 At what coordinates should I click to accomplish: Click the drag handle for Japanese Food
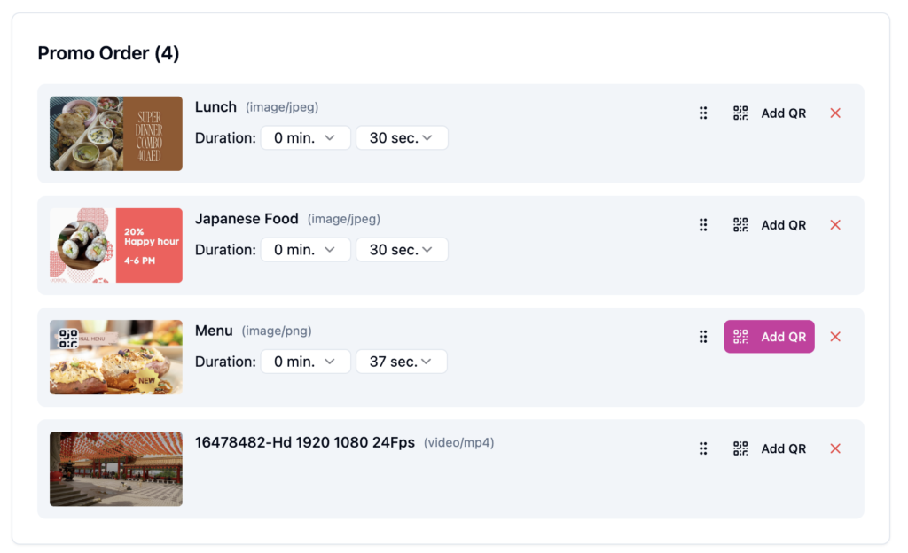(x=703, y=225)
